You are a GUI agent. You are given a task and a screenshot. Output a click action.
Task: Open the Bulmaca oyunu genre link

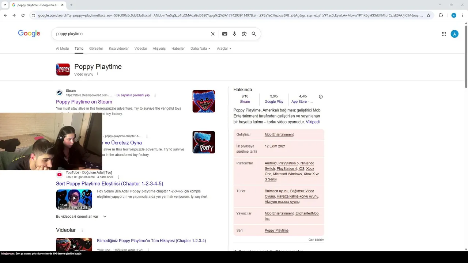coord(276,191)
